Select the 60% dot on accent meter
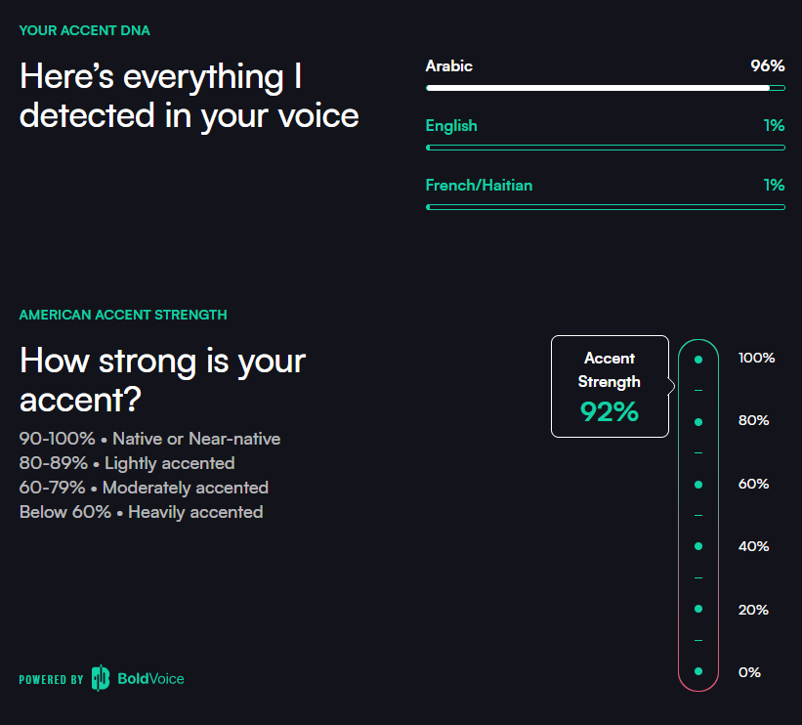 point(698,484)
